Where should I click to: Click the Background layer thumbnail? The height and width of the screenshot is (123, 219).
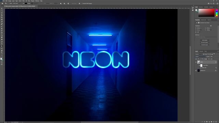(x=198, y=70)
